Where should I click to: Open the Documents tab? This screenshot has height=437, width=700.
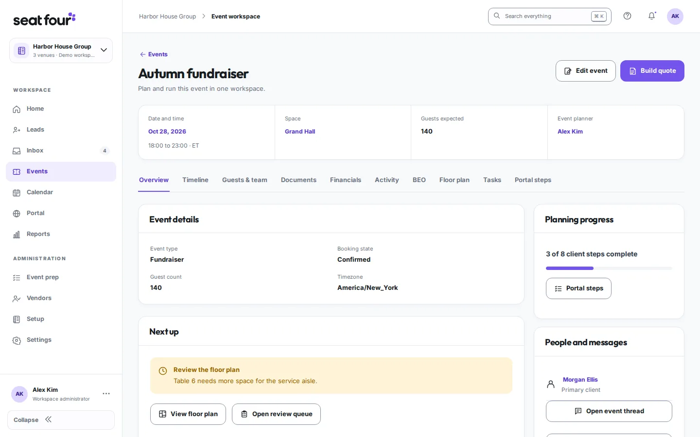coord(298,180)
